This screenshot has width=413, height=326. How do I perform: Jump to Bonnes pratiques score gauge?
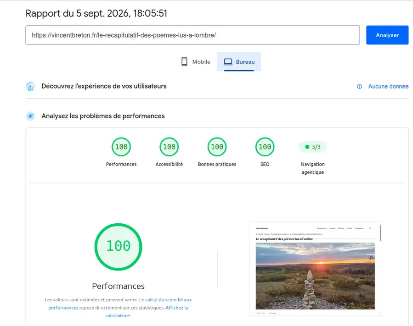(x=217, y=147)
